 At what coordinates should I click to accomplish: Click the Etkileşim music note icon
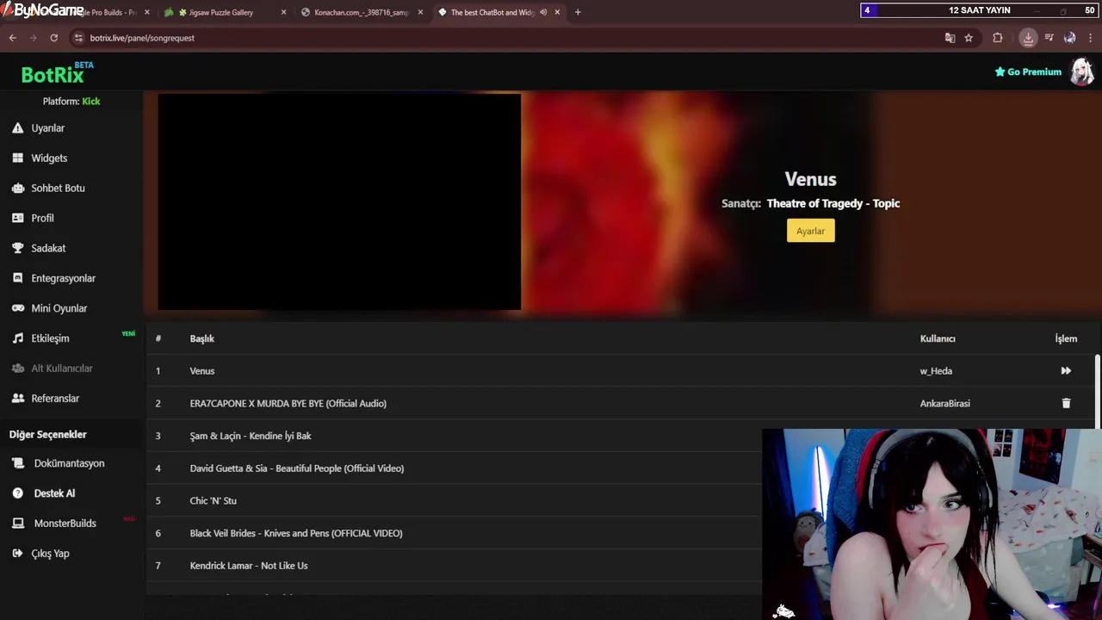[x=17, y=338]
